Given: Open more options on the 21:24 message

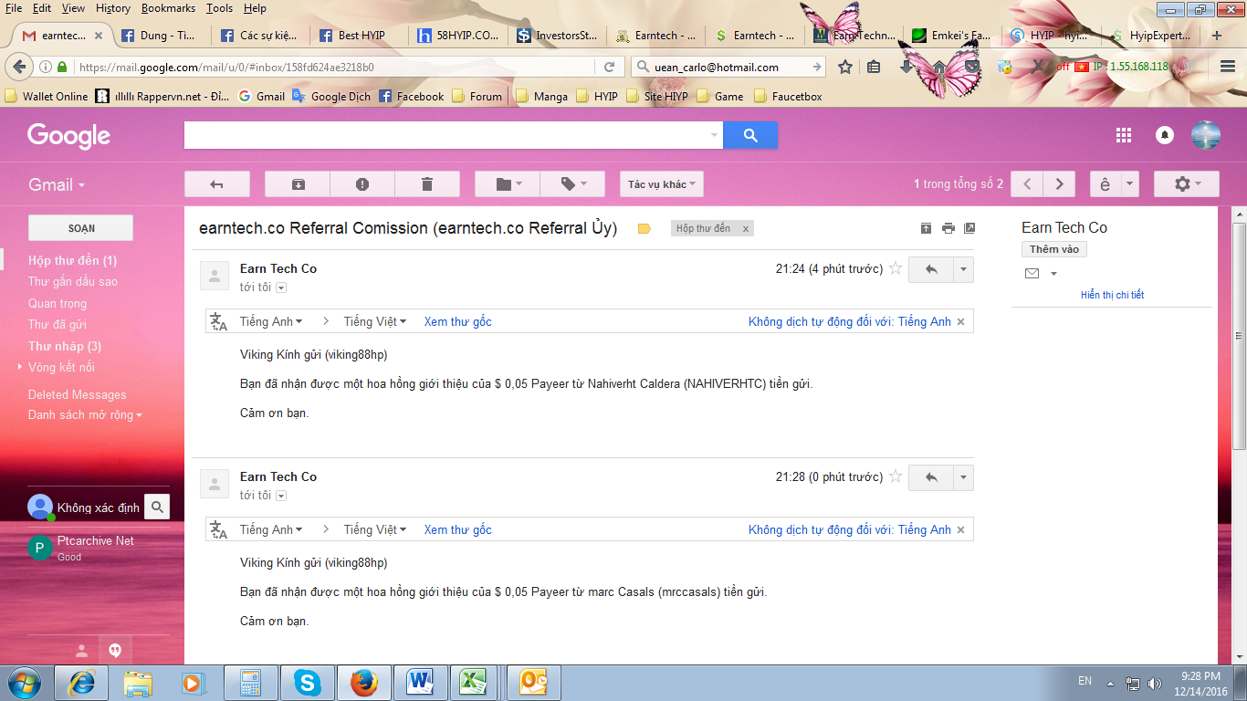Looking at the screenshot, I should (x=963, y=269).
